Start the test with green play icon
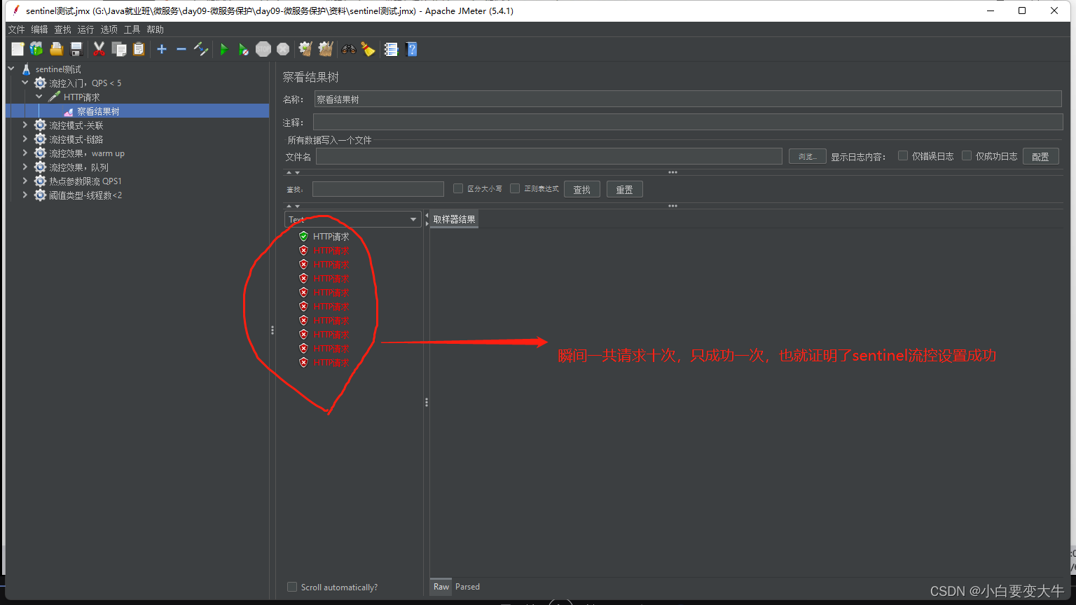This screenshot has width=1076, height=605. [224, 49]
